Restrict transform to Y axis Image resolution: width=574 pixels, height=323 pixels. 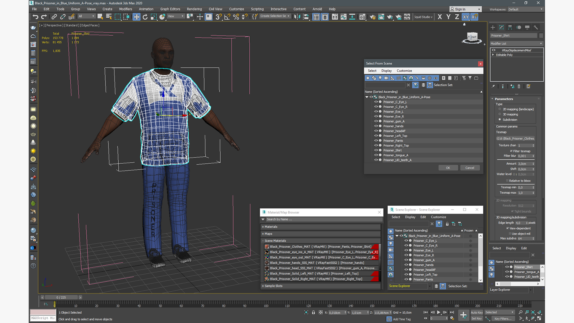point(448,17)
